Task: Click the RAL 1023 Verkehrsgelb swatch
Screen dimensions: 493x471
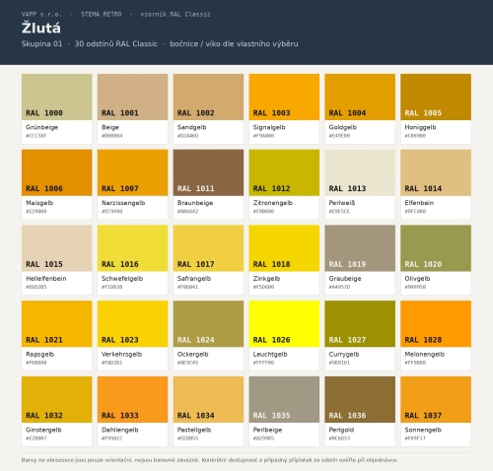Action: [132, 336]
